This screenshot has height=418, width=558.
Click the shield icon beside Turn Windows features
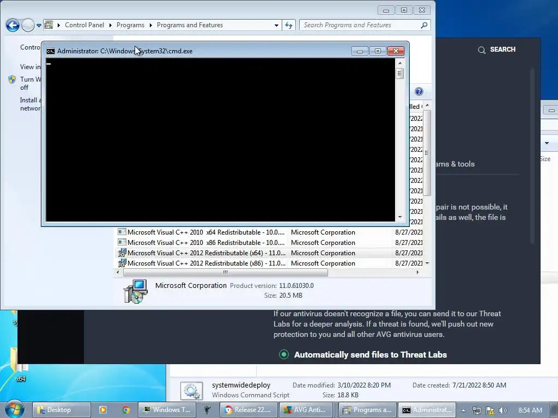[12, 79]
